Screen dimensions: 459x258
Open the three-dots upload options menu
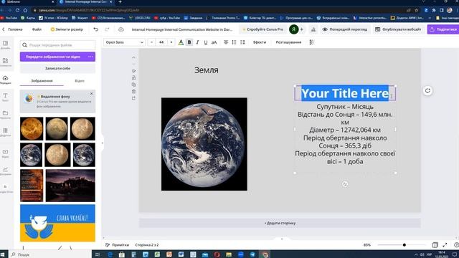(90, 57)
